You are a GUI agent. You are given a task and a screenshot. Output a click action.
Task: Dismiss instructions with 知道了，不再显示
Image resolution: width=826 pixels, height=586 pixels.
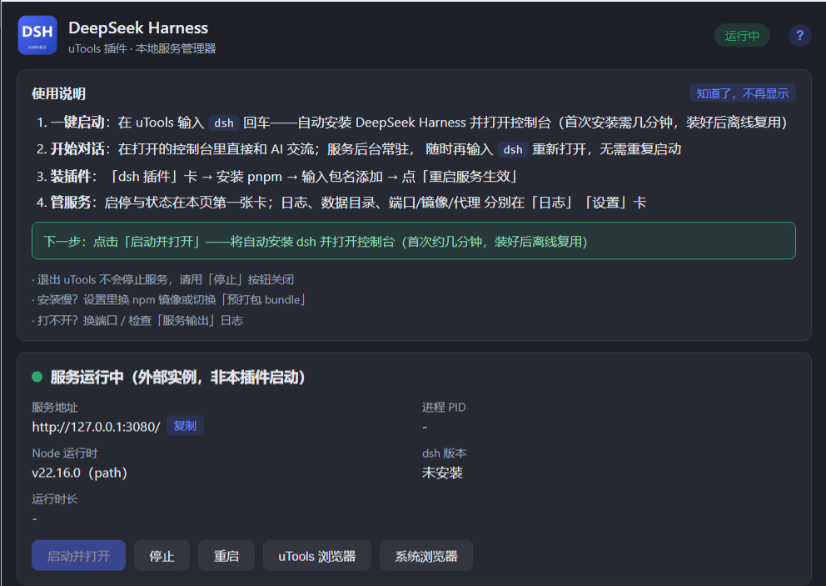(x=742, y=93)
